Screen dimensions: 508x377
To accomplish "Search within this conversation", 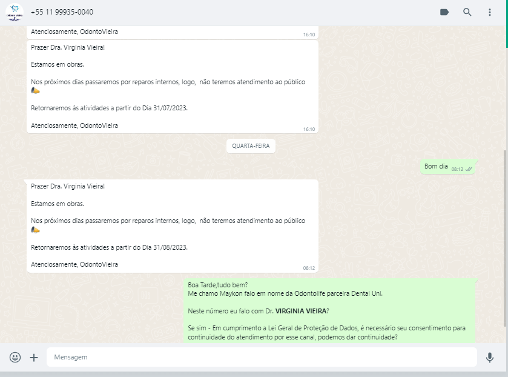I will 467,12.
